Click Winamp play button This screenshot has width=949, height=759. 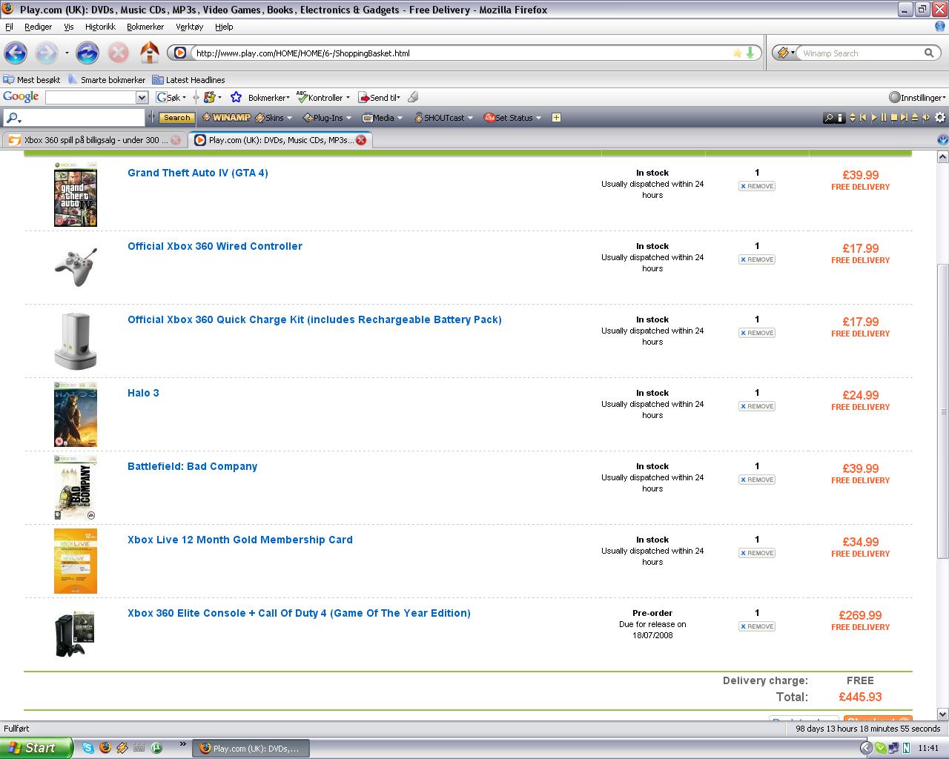pyautogui.click(x=873, y=117)
